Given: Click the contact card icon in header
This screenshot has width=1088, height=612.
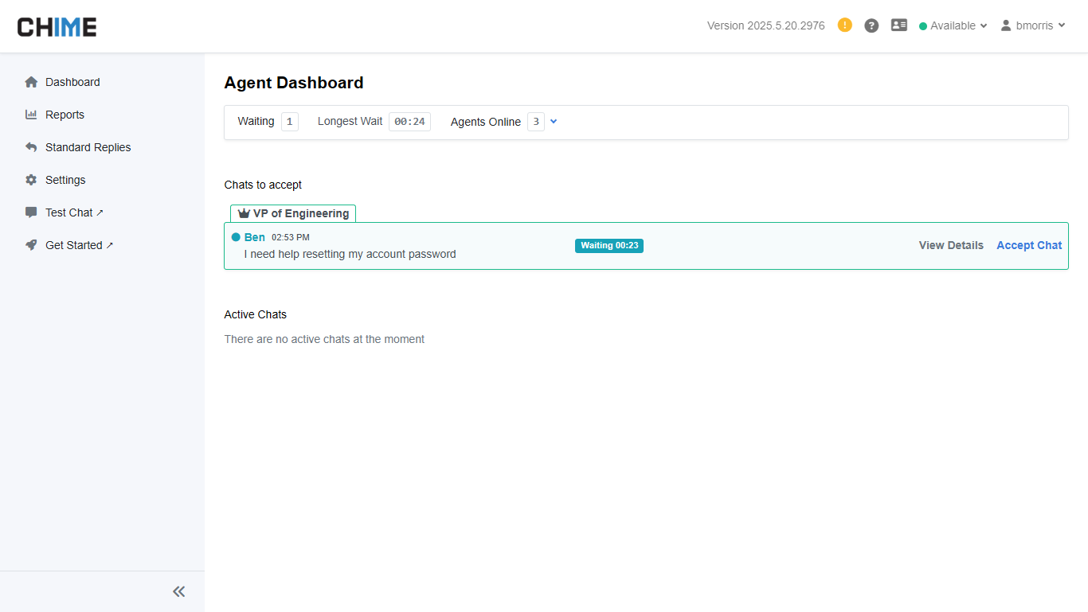Looking at the screenshot, I should (899, 25).
